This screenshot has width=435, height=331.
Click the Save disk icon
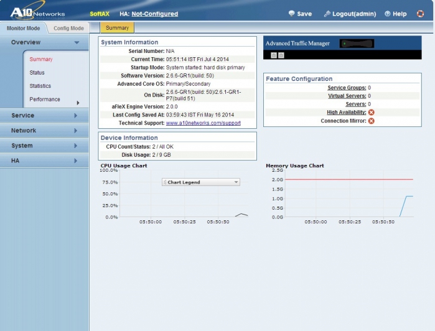(292, 13)
